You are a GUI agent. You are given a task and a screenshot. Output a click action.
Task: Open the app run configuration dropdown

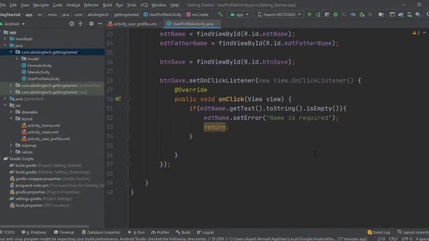(239, 15)
